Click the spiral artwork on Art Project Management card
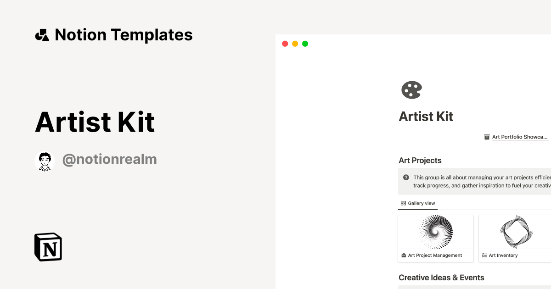The image size is (551, 289). 435,232
